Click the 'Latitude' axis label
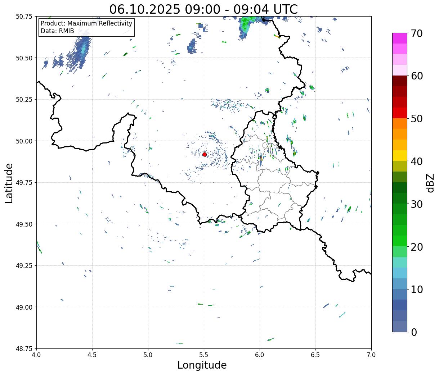 coord(9,183)
